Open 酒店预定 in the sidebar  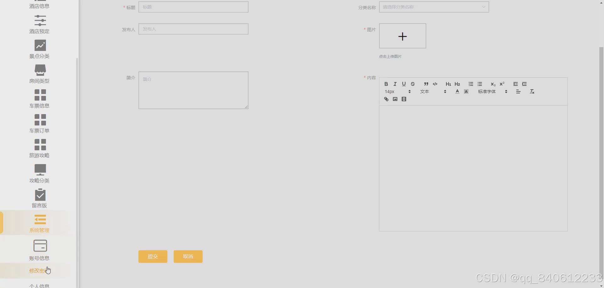click(39, 25)
